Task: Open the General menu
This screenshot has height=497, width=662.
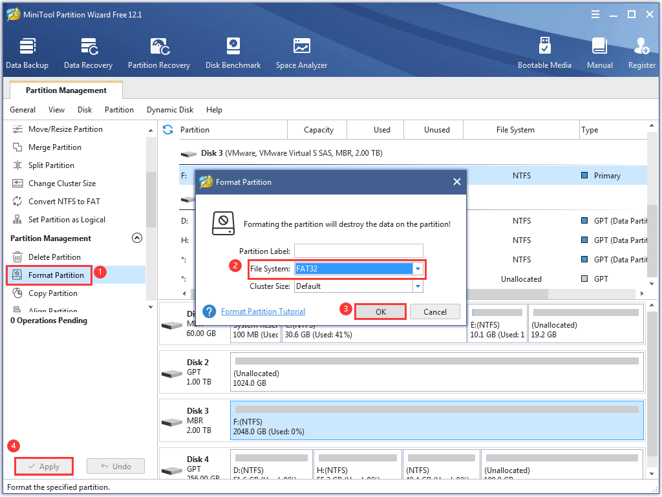Action: click(x=23, y=110)
